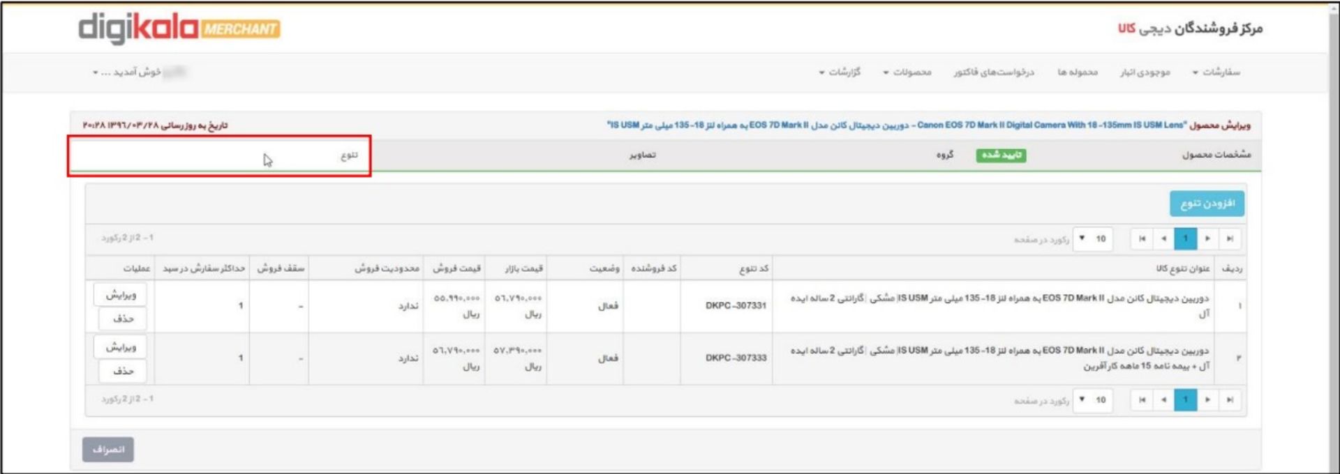Open the گزارشات menu
Viewport: 1340px width, 474px height.
pyautogui.click(x=840, y=72)
